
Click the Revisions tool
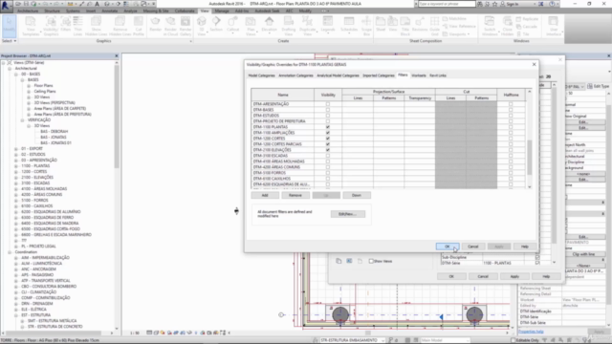click(420, 24)
